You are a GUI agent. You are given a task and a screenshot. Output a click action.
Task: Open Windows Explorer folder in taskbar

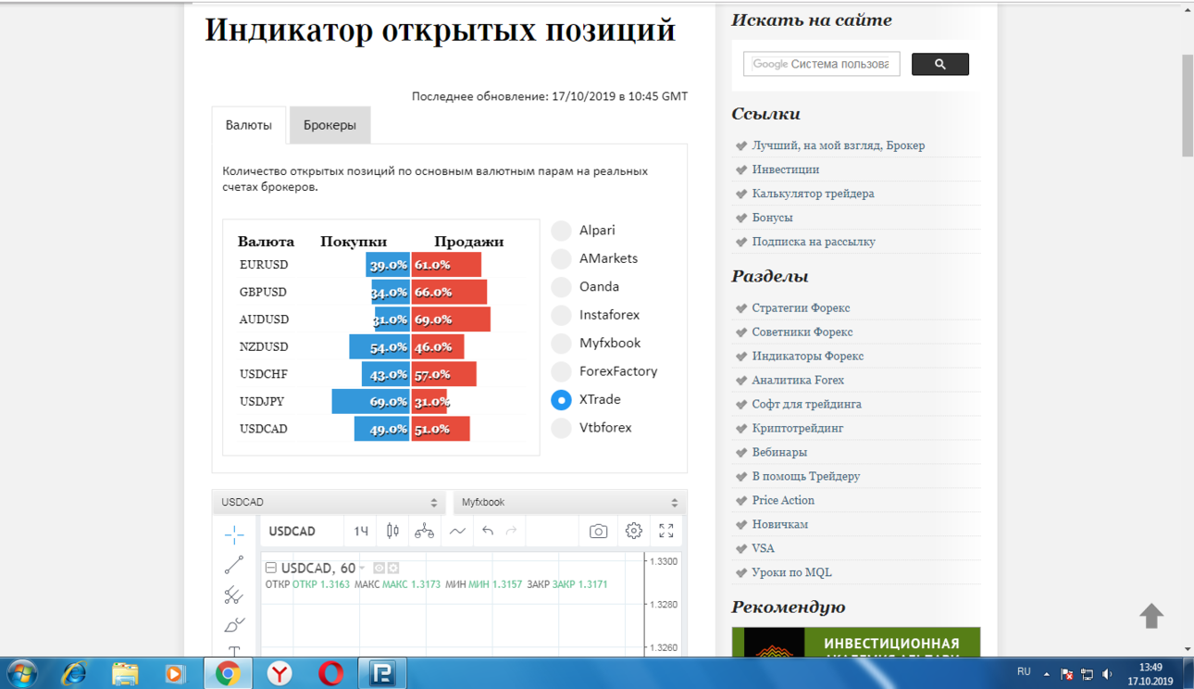tap(125, 673)
